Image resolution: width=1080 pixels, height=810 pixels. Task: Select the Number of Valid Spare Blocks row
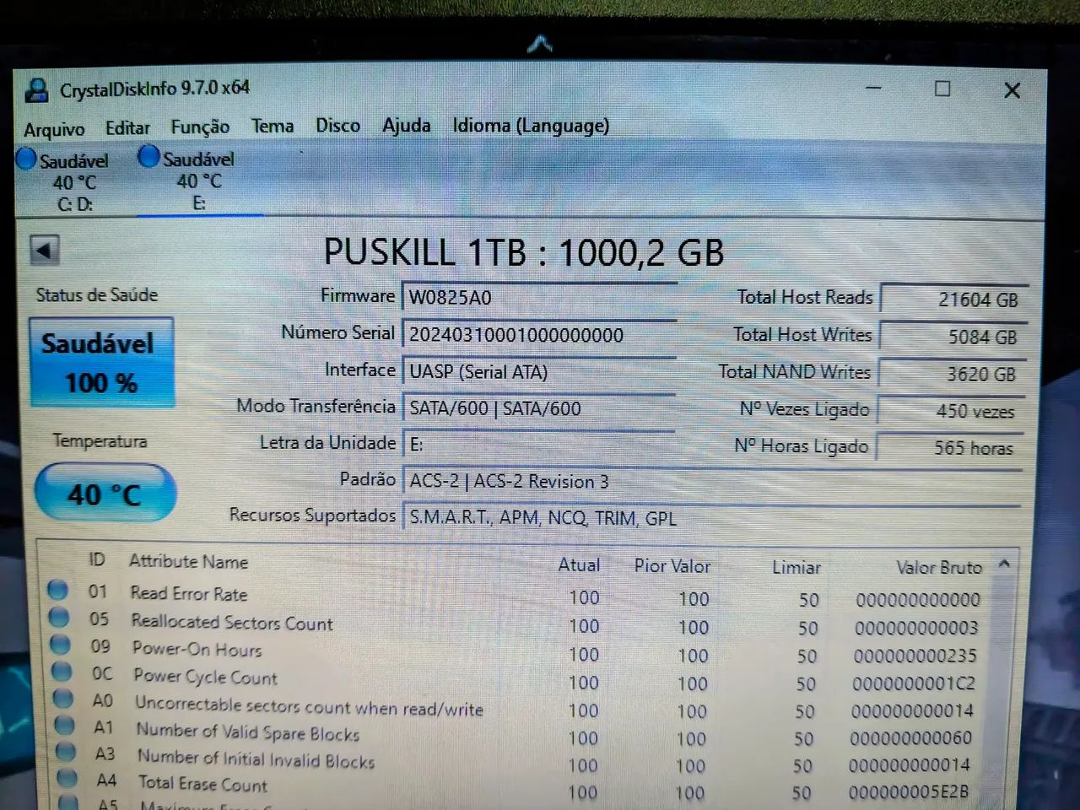[x=516, y=733]
